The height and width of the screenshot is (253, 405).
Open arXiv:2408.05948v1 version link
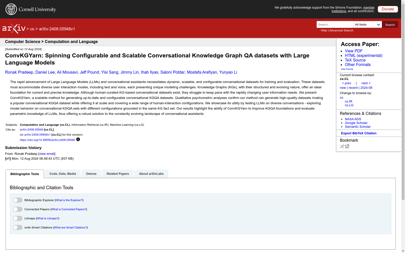pyautogui.click(x=37, y=135)
